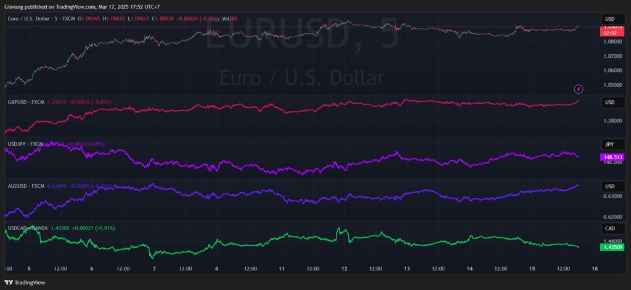Select the GBPUSD · FXCM series legend
631x290 pixels.
point(26,102)
